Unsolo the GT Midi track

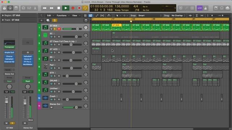click(x=55, y=29)
